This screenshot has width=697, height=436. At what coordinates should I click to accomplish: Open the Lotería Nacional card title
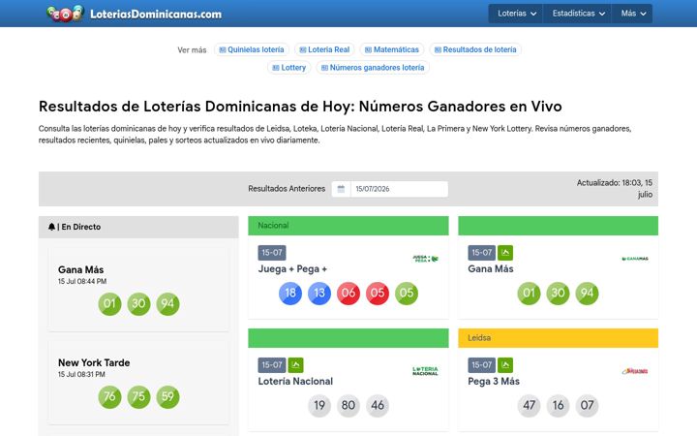pyautogui.click(x=295, y=382)
